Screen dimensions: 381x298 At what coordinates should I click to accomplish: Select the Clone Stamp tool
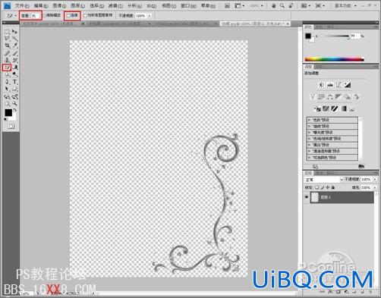[7, 60]
